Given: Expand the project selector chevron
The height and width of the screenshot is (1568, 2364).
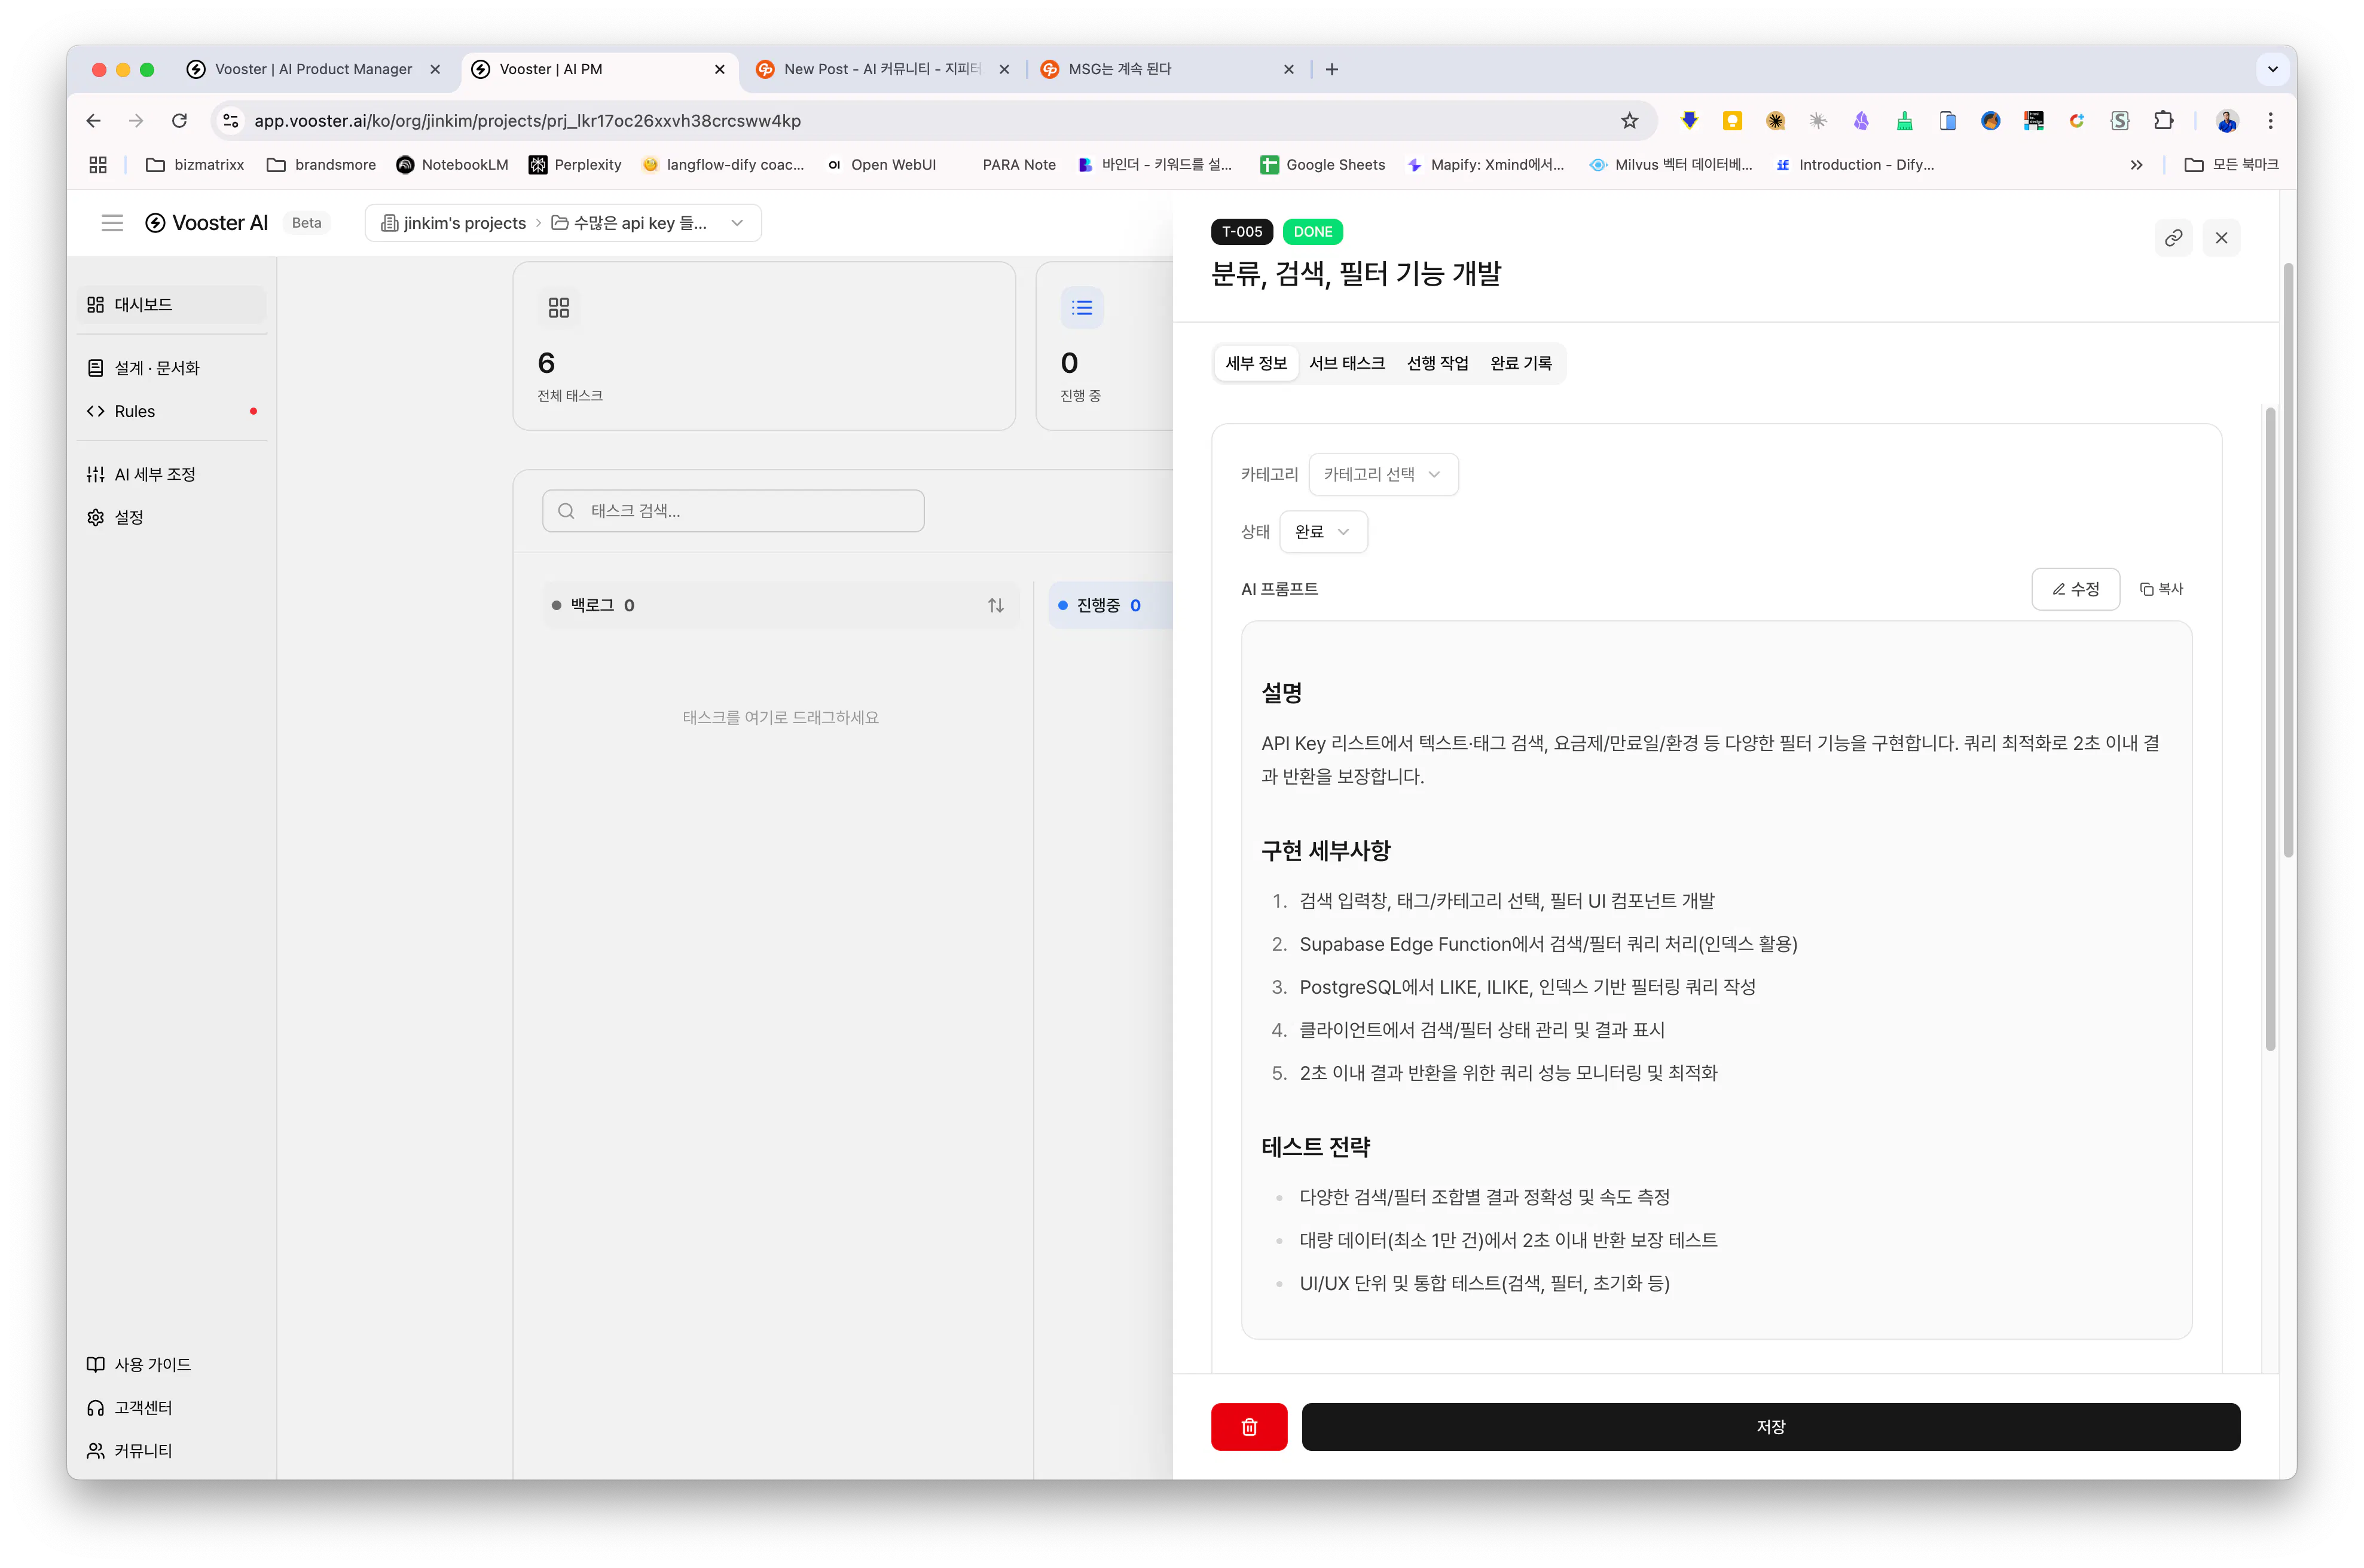Looking at the screenshot, I should click(737, 223).
